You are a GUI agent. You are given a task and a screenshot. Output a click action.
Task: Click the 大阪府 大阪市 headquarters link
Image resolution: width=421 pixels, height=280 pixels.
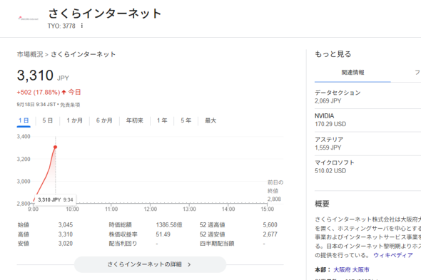tap(351, 270)
